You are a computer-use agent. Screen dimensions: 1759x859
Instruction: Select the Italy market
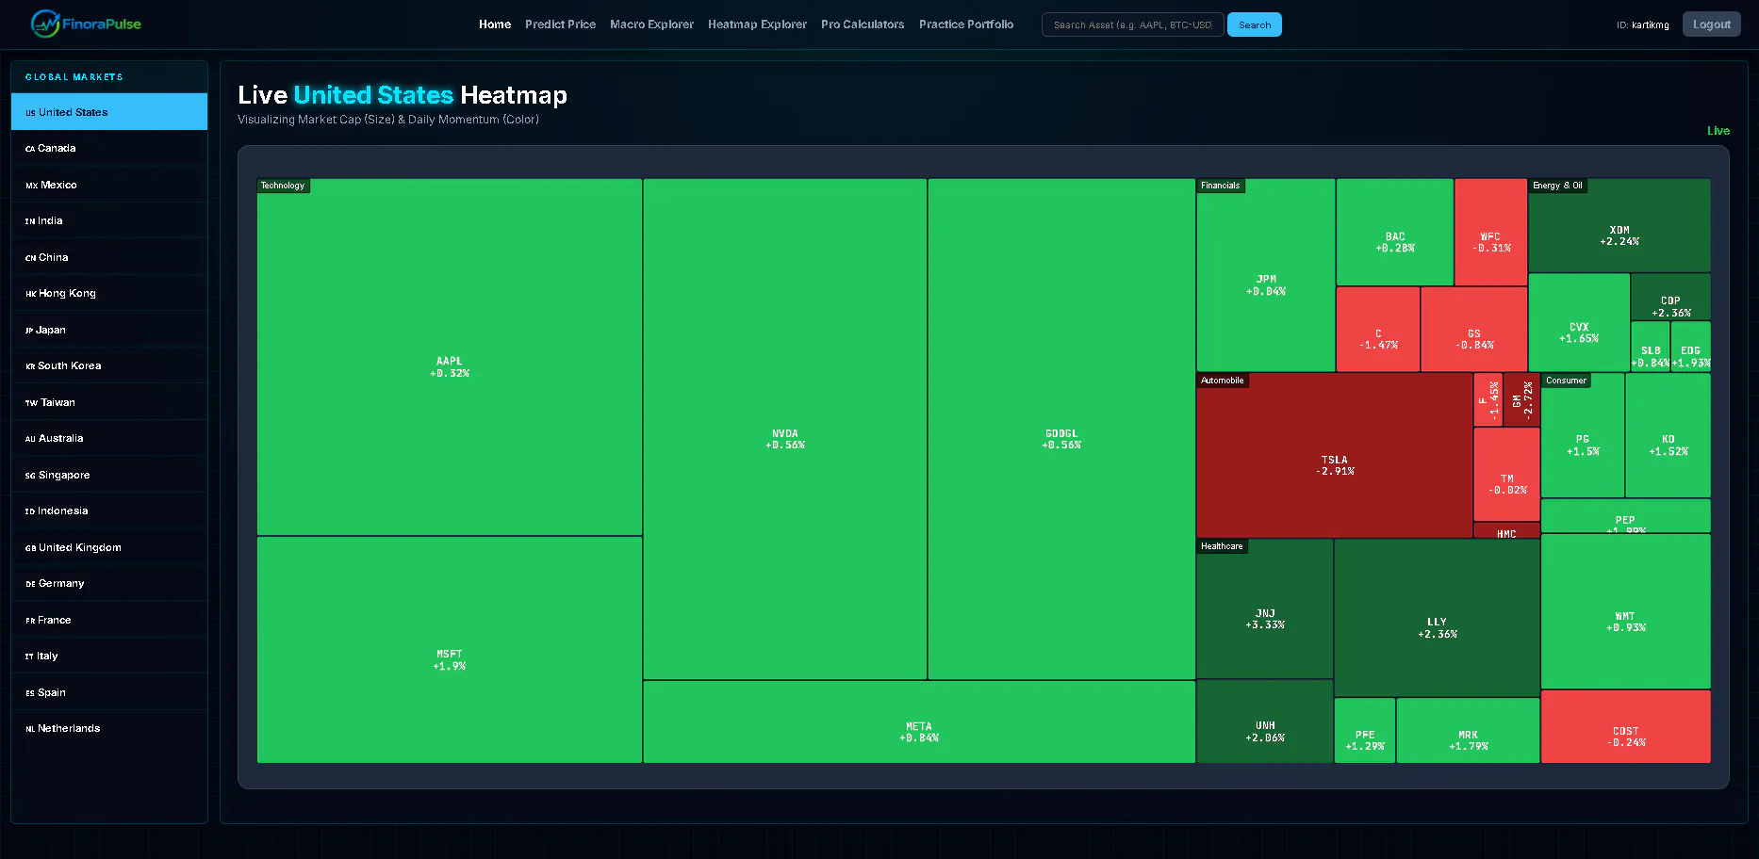[x=109, y=656]
